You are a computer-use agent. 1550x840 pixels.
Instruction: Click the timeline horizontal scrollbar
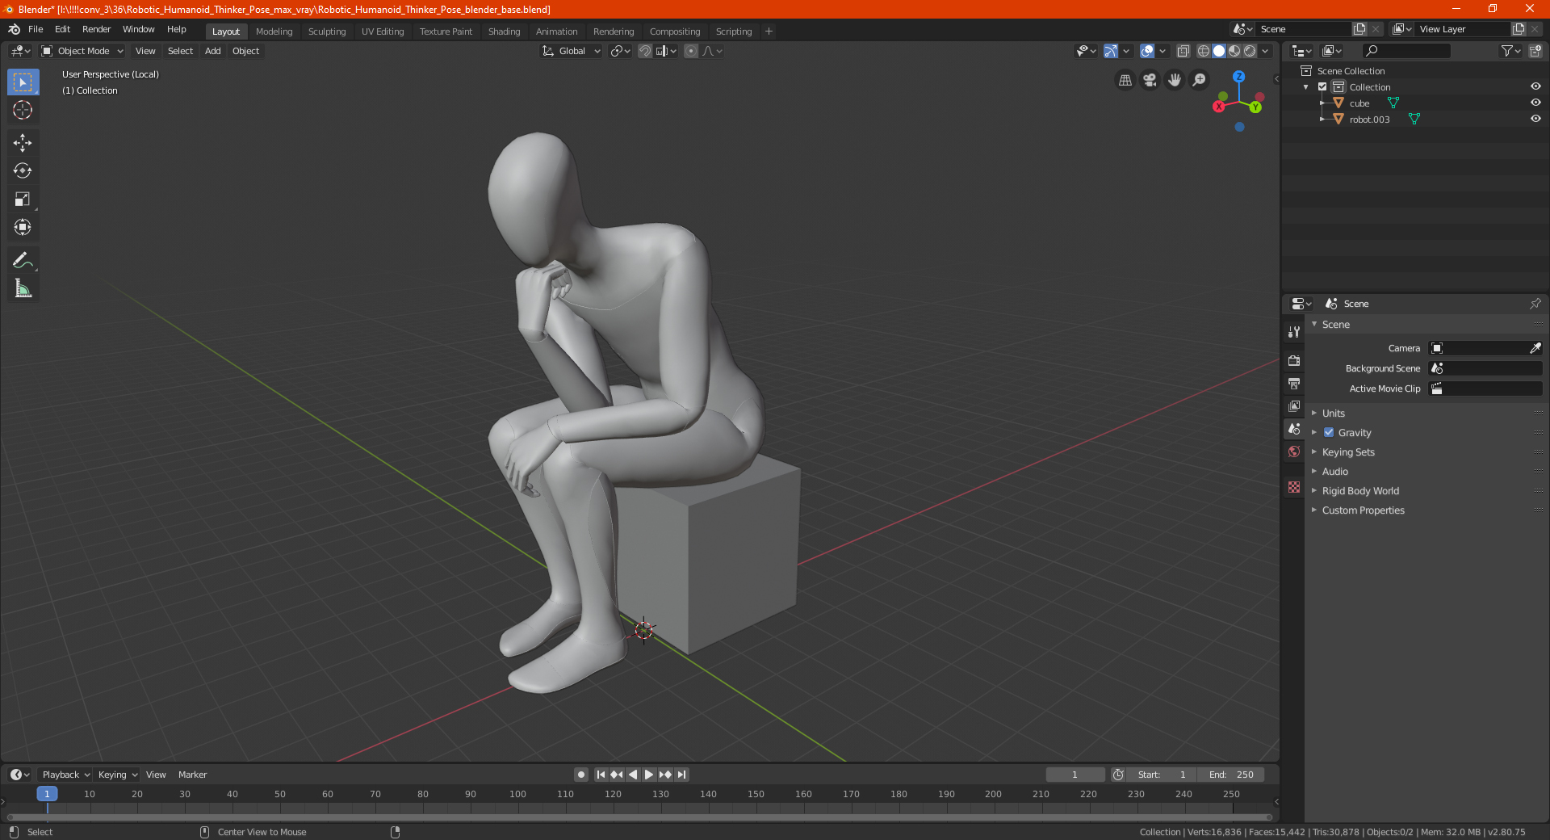point(639,817)
